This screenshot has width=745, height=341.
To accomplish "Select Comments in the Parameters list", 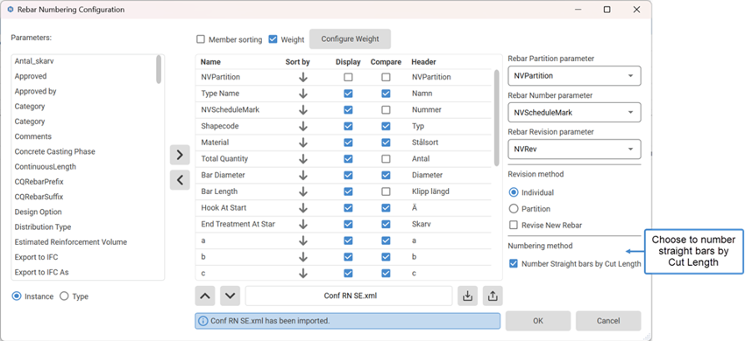I will [x=32, y=136].
